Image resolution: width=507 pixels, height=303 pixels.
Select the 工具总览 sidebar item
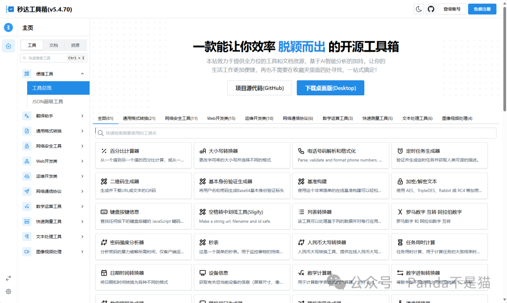(58, 88)
